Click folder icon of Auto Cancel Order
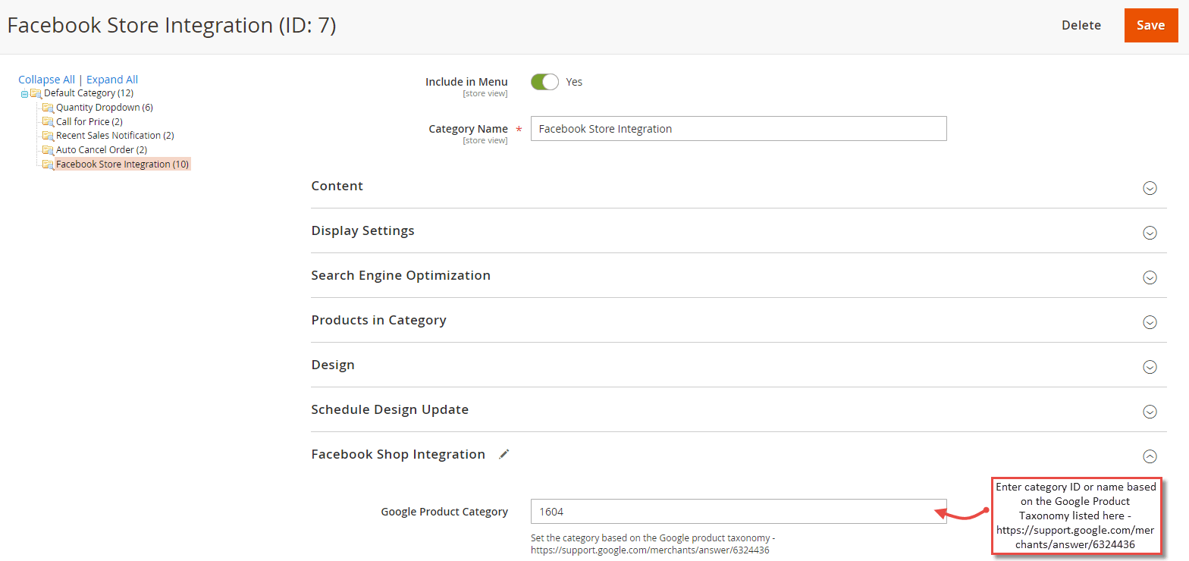The width and height of the screenshot is (1189, 561). 48,150
